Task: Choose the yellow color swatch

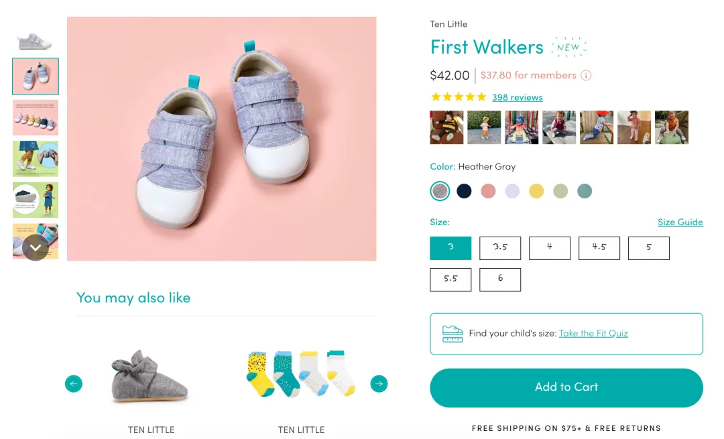Action: point(536,191)
